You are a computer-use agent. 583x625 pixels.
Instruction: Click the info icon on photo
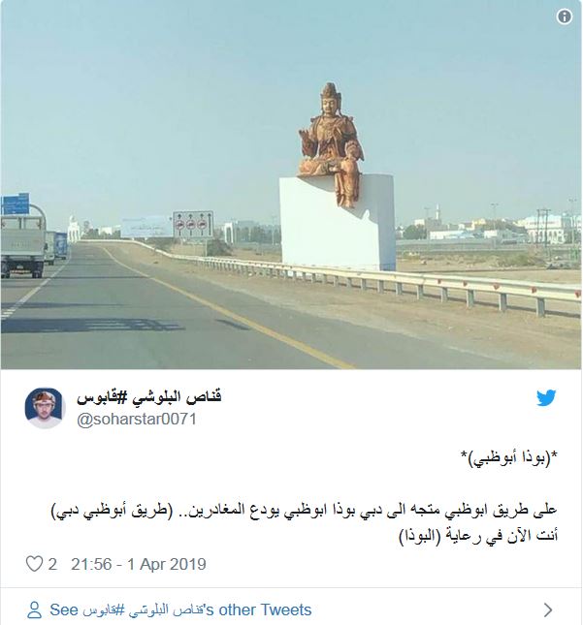point(565,16)
